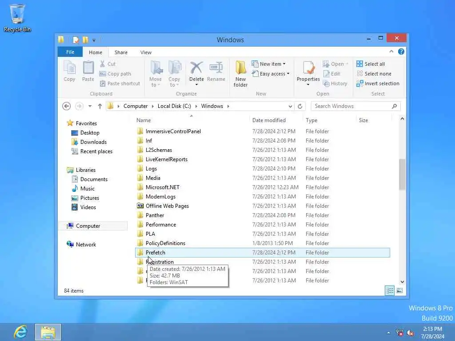Image resolution: width=455 pixels, height=341 pixels.
Task: Click the Type column header
Action: (329, 120)
